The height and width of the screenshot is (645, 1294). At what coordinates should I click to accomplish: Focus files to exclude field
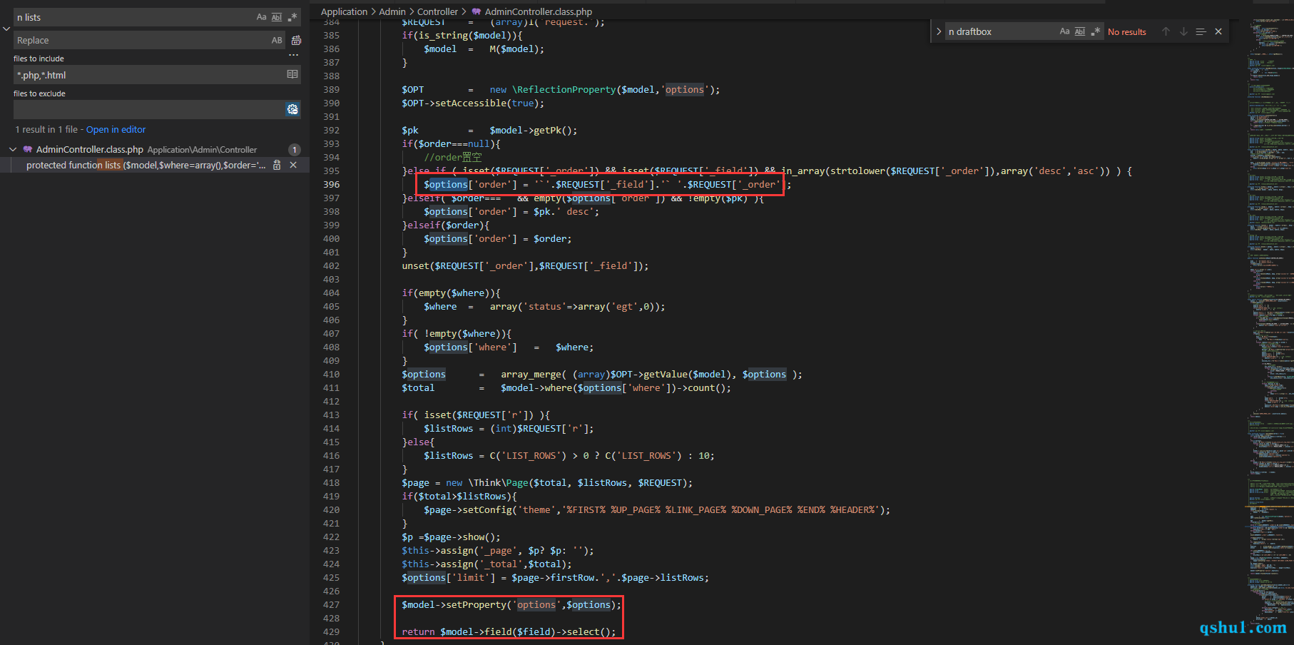point(149,109)
